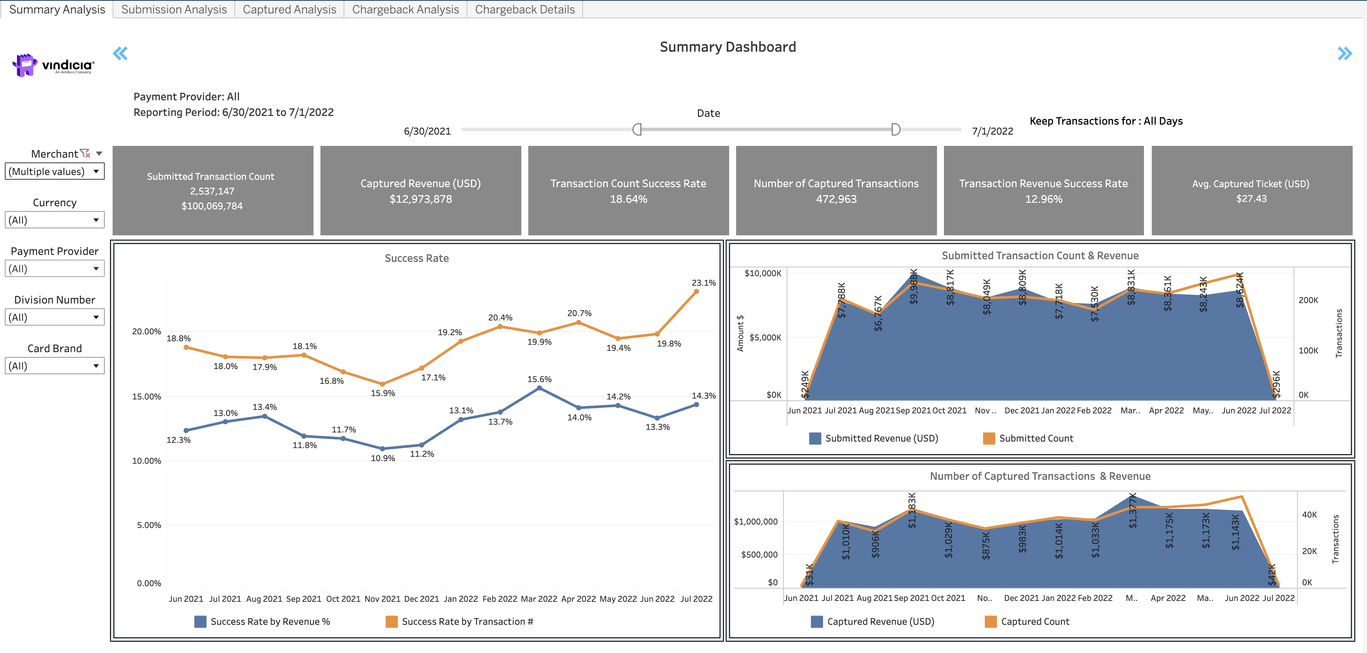Click the previous page double-chevron icon
This screenshot has width=1367, height=653.
pos(120,53)
